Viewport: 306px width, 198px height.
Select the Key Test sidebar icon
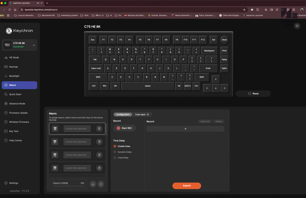(6, 131)
